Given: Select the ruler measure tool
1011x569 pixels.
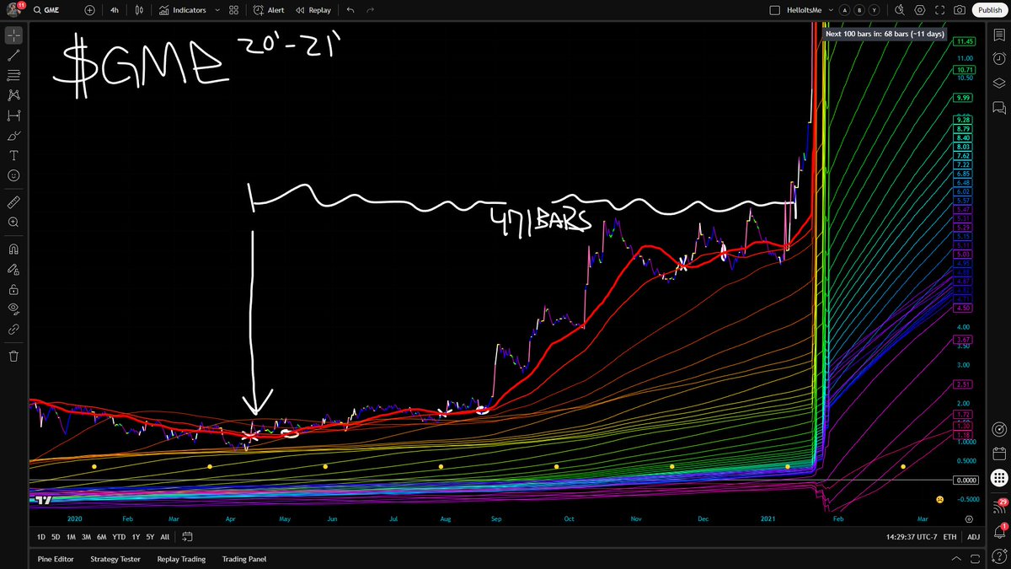Looking at the screenshot, I should tap(13, 202).
